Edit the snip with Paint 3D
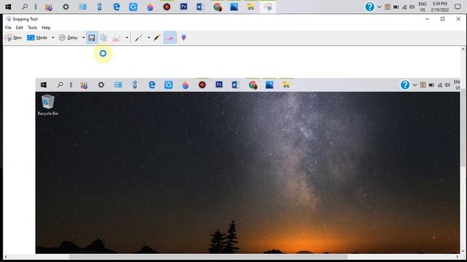The image size is (467, 262). [184, 38]
